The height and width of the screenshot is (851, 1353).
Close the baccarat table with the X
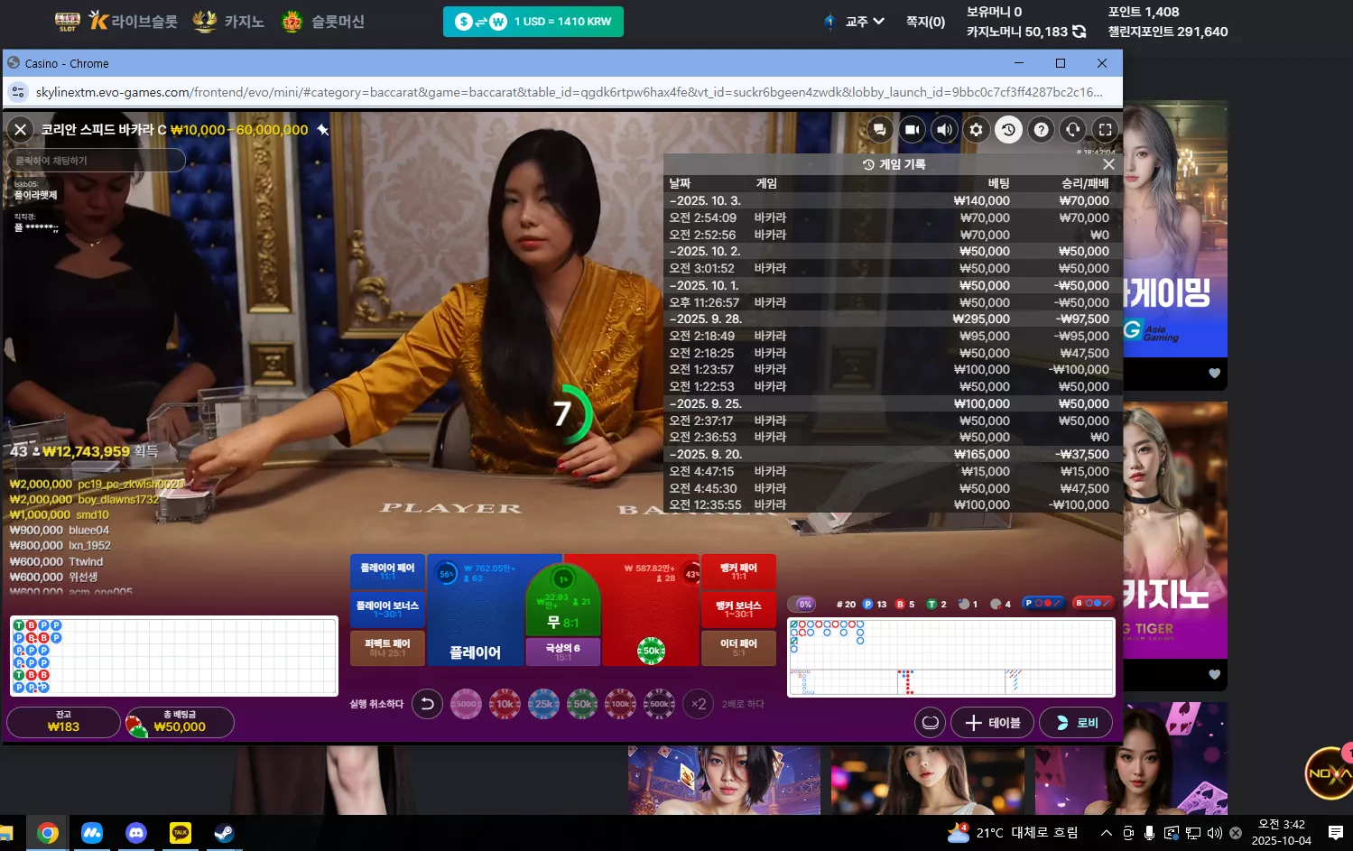(20, 130)
